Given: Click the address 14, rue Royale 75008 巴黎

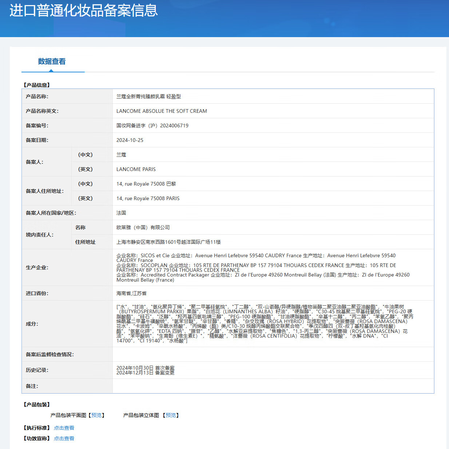Looking at the screenshot, I should 146,184.
